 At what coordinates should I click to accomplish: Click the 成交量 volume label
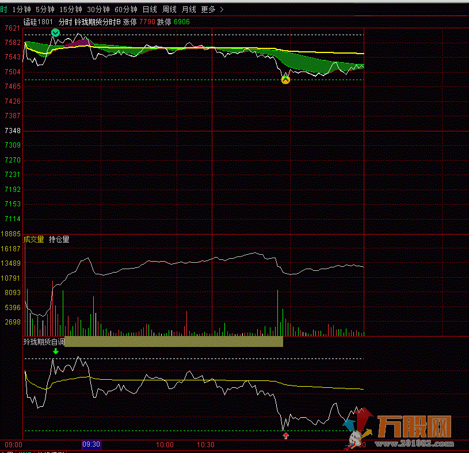(33, 239)
